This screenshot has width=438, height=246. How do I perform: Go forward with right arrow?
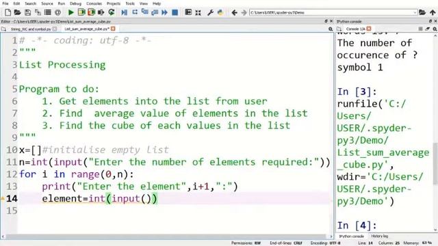[x=244, y=12]
